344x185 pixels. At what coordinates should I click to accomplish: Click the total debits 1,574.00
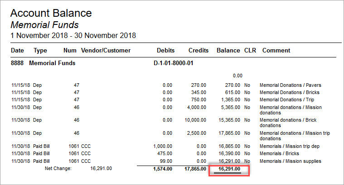(163, 169)
